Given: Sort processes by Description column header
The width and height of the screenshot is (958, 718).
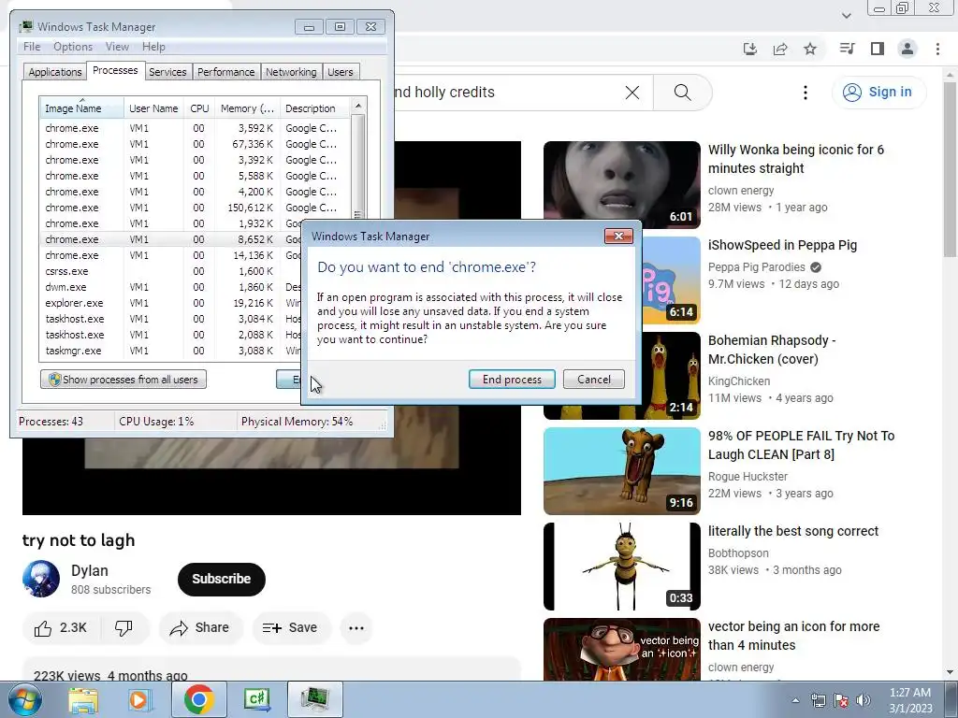Looking at the screenshot, I should [314, 108].
